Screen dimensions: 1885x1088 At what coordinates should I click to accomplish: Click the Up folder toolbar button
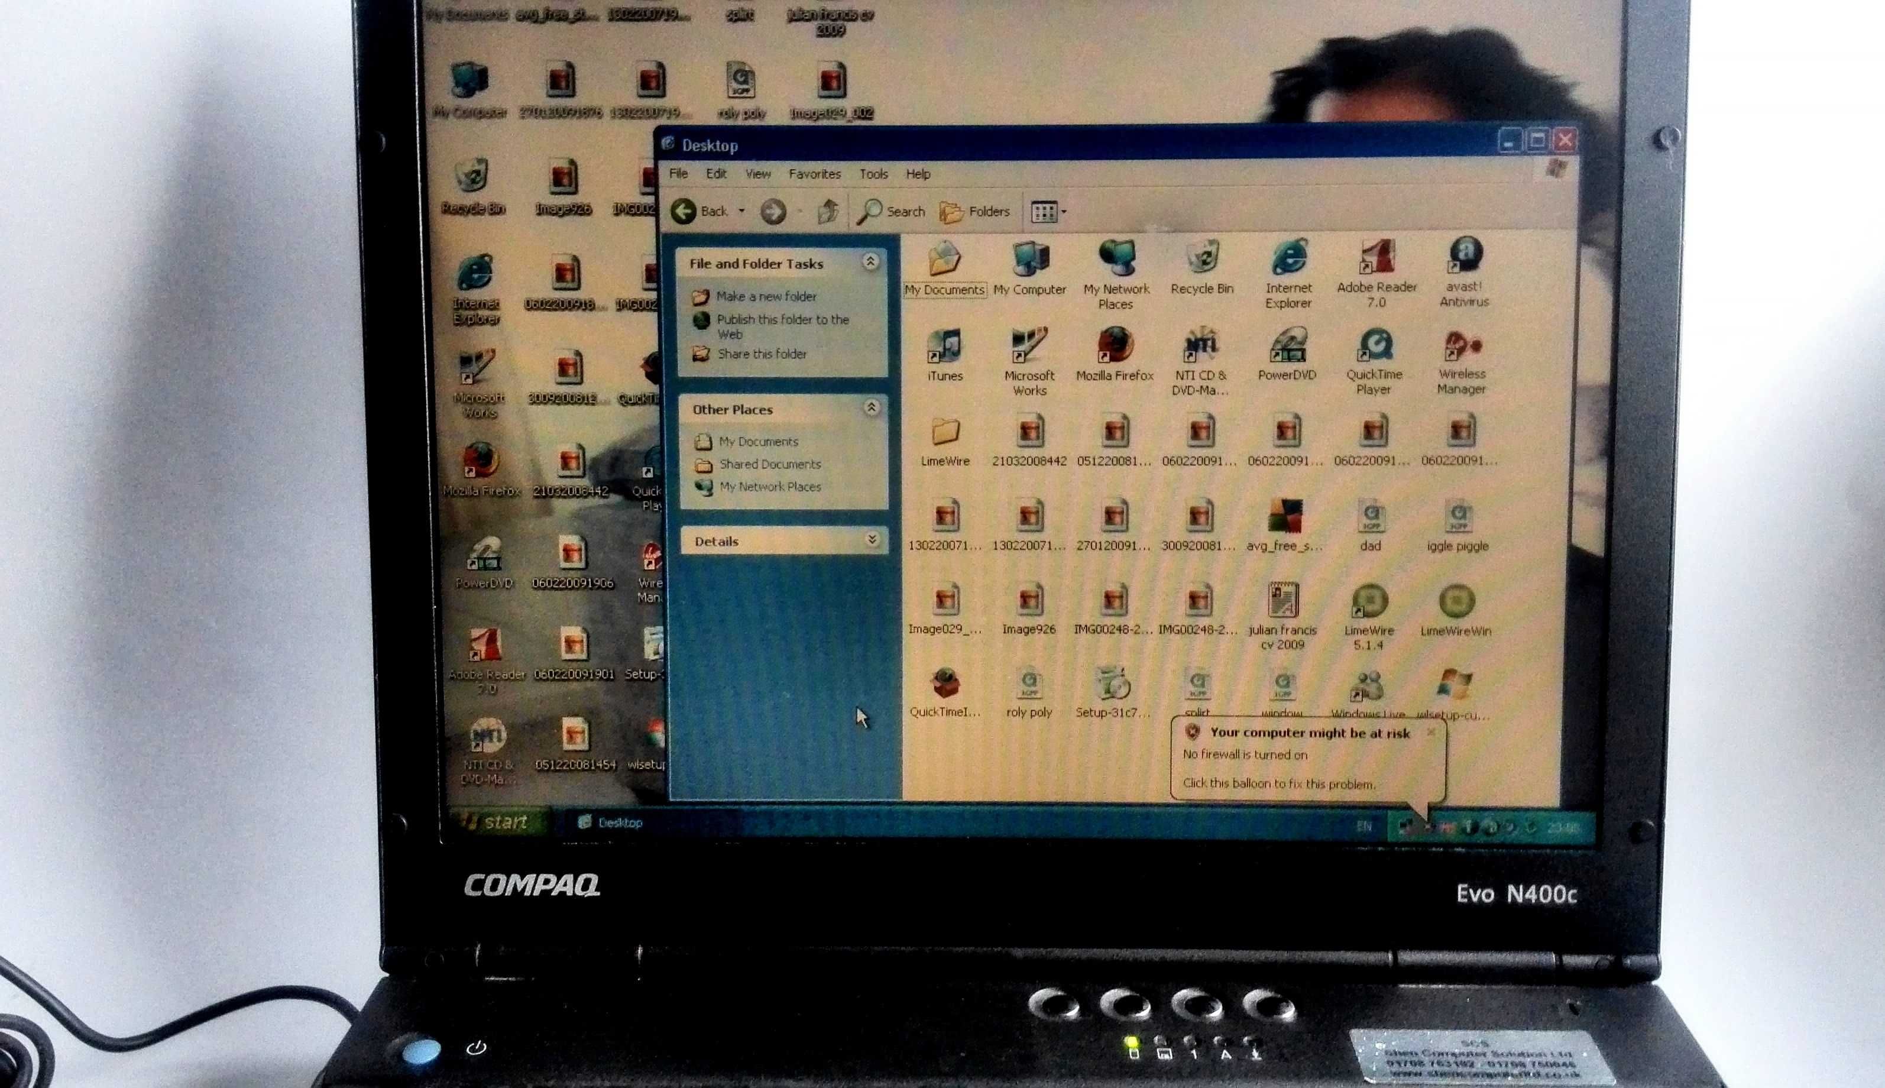[827, 212]
